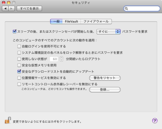Click the text 変更できないようにするにはカギをクリックします。
Viewport: 162px width, 129px height.
[x=47, y=122]
